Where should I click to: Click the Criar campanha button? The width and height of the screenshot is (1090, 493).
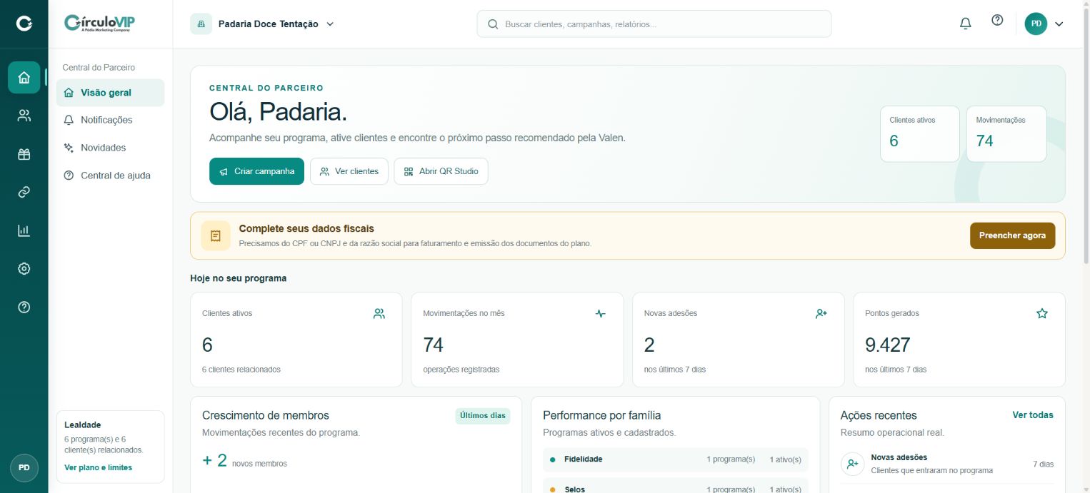click(x=256, y=171)
